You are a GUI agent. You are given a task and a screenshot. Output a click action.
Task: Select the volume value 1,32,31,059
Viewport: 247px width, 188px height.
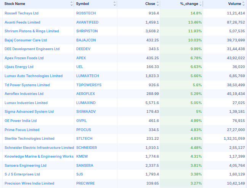(x=234, y=139)
